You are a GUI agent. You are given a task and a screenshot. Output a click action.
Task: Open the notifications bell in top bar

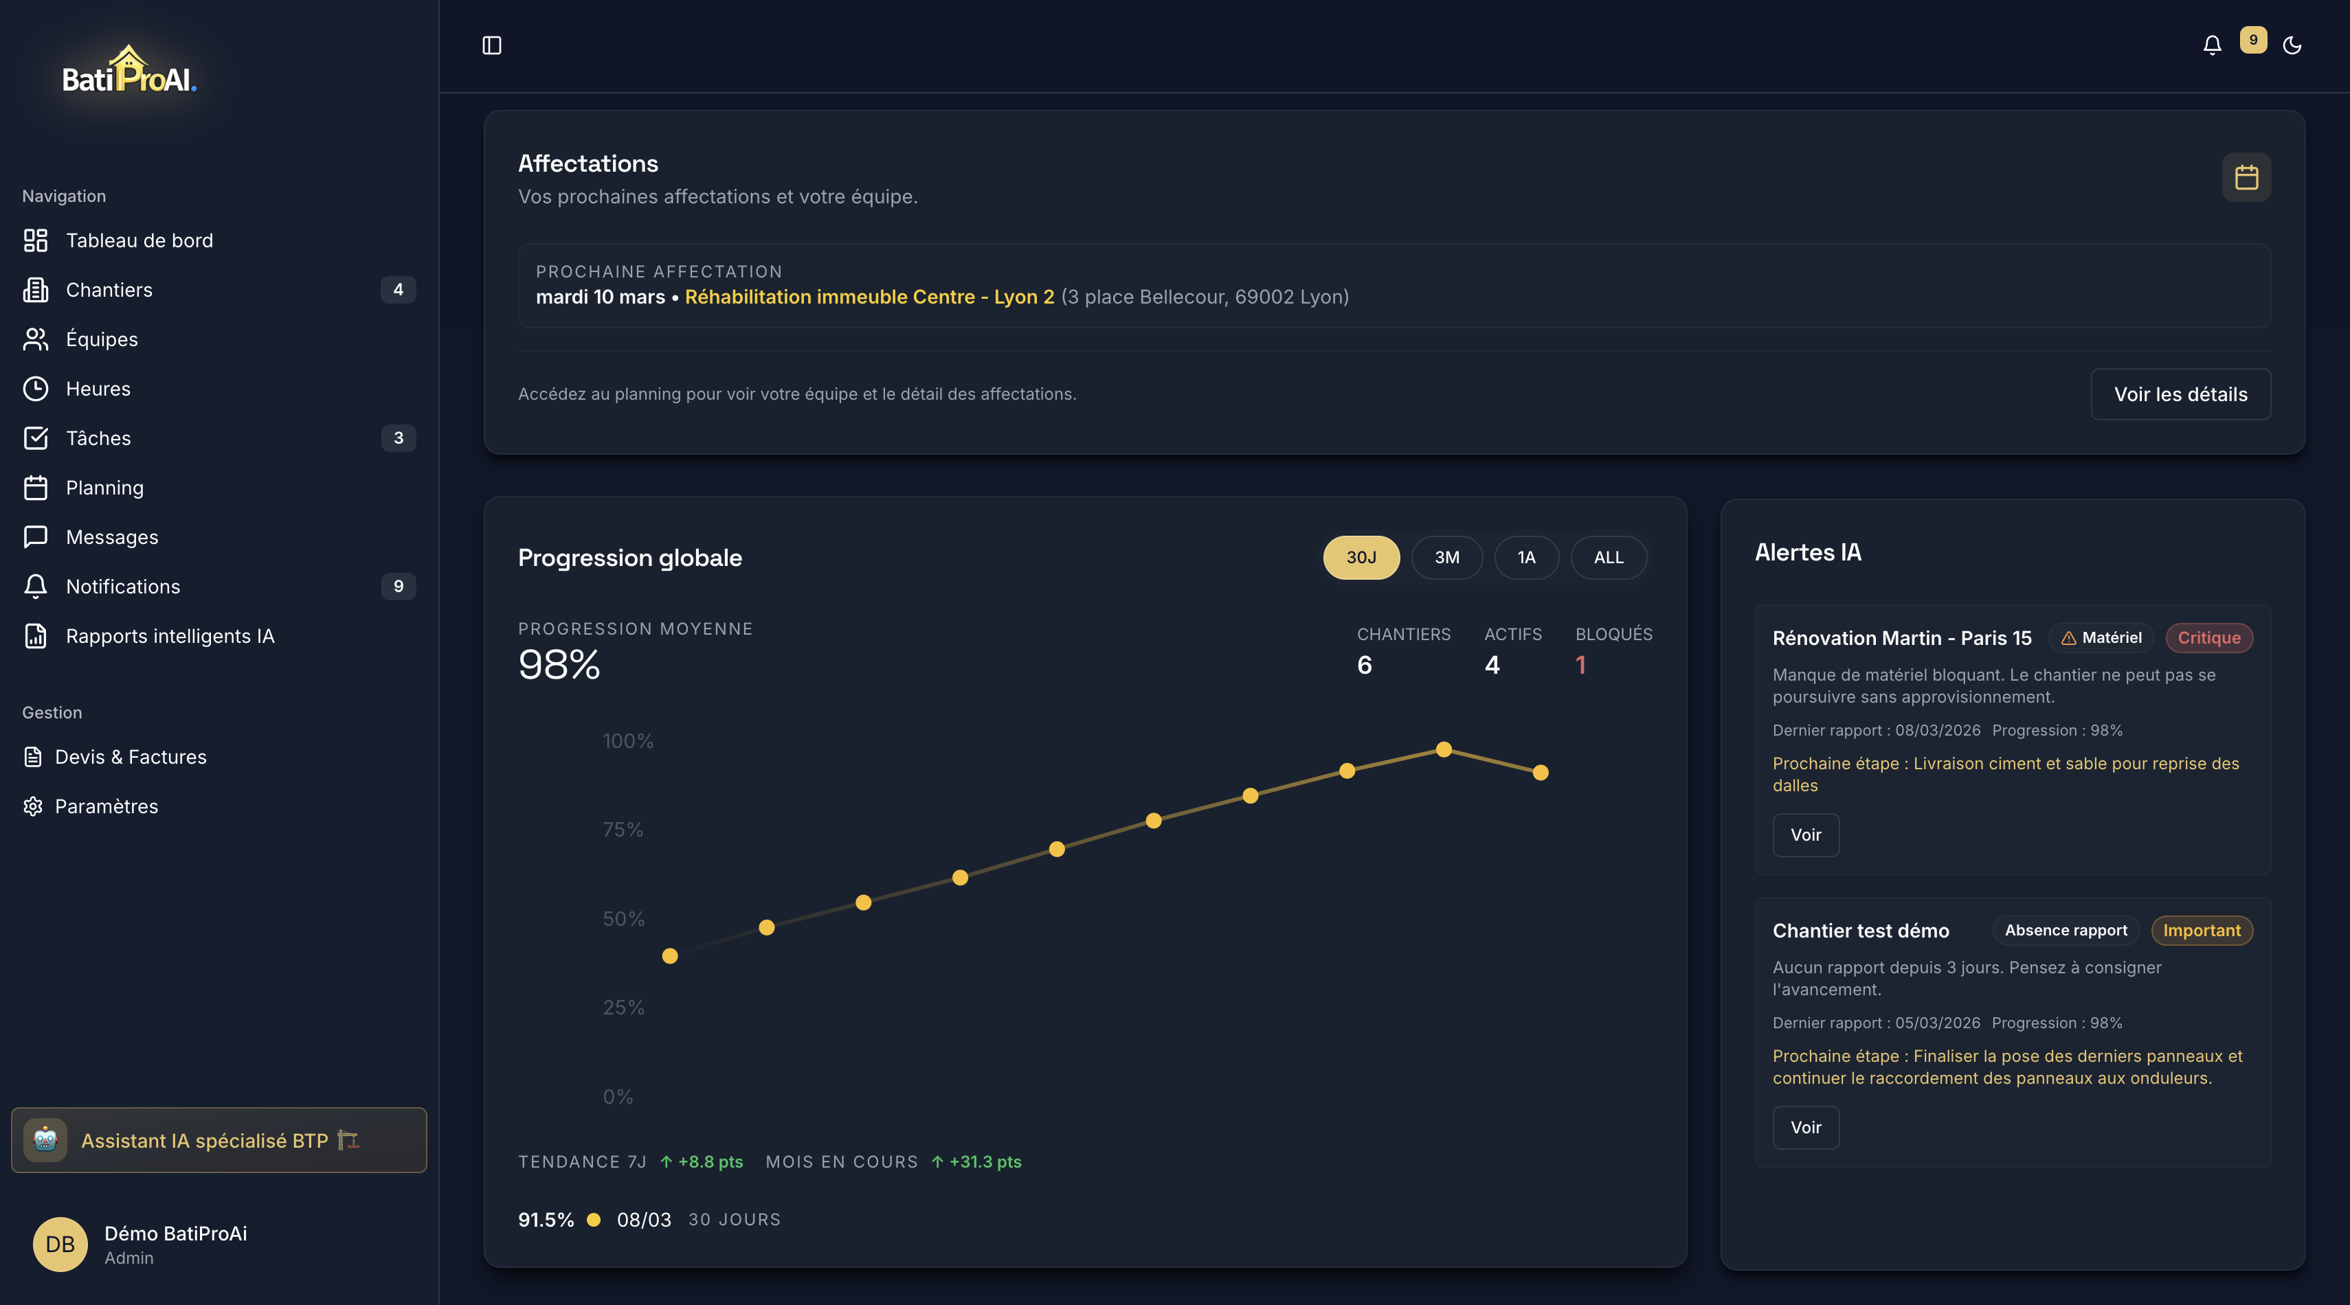coord(2211,45)
